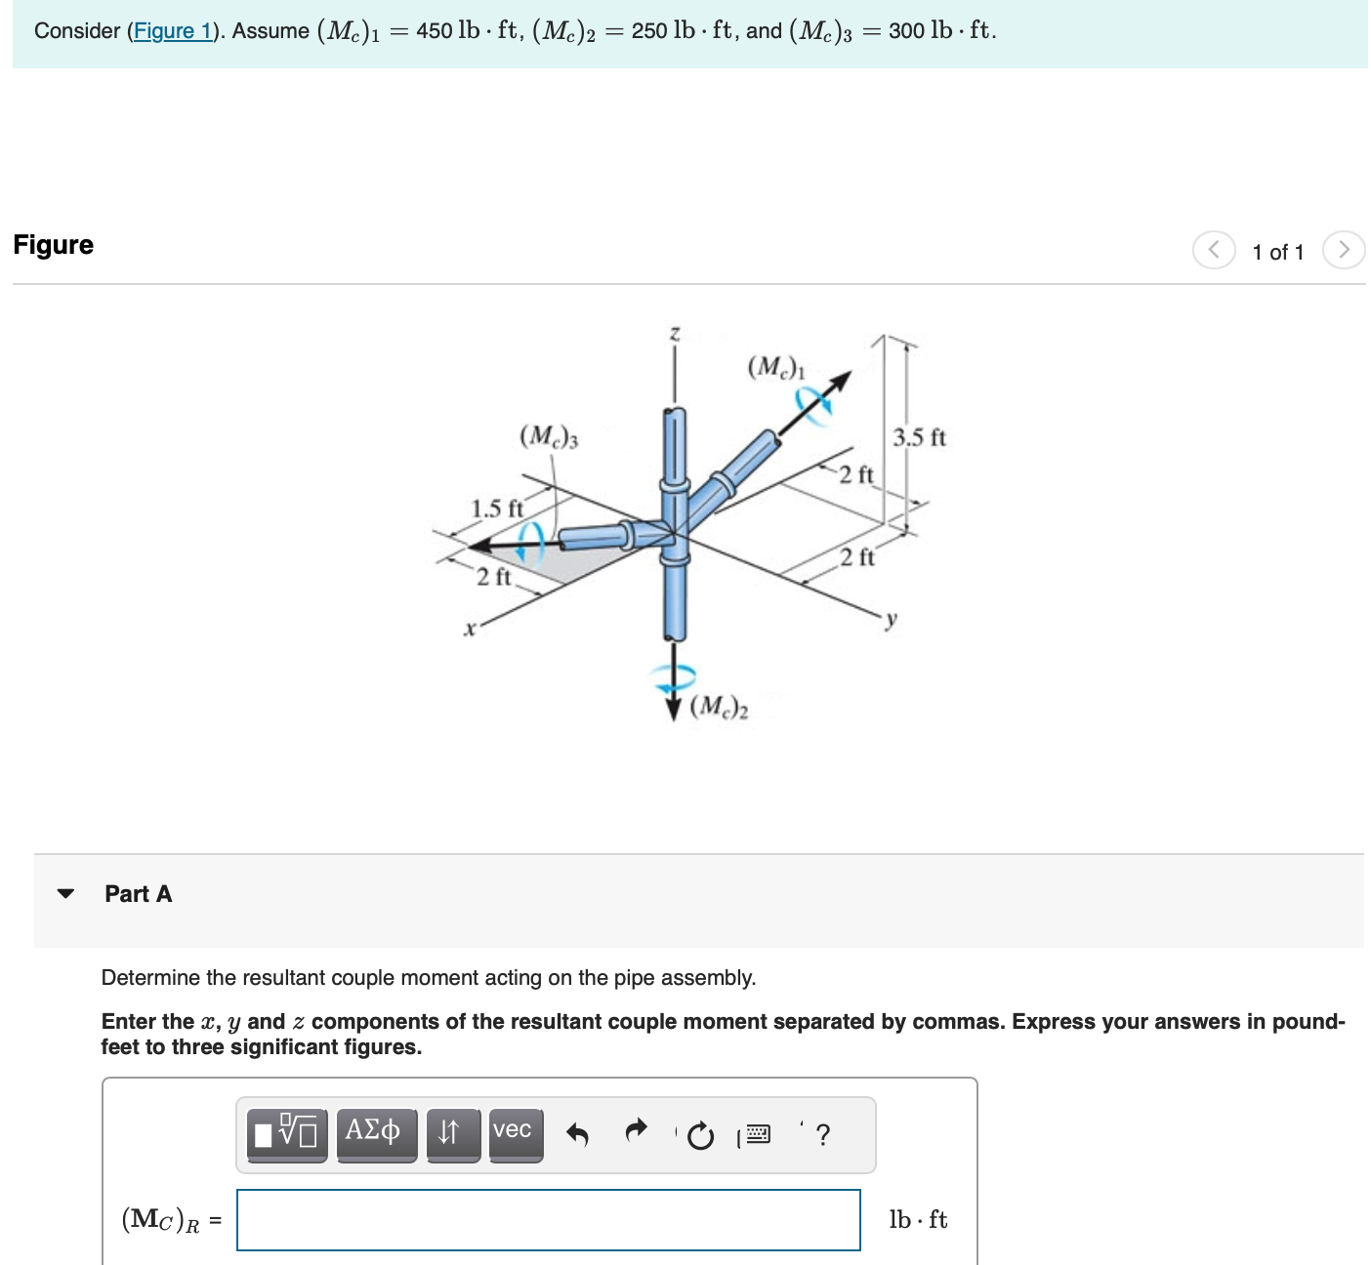Click inside the (MC)R answer field
The width and height of the screenshot is (1371, 1265).
pyautogui.click(x=547, y=1219)
